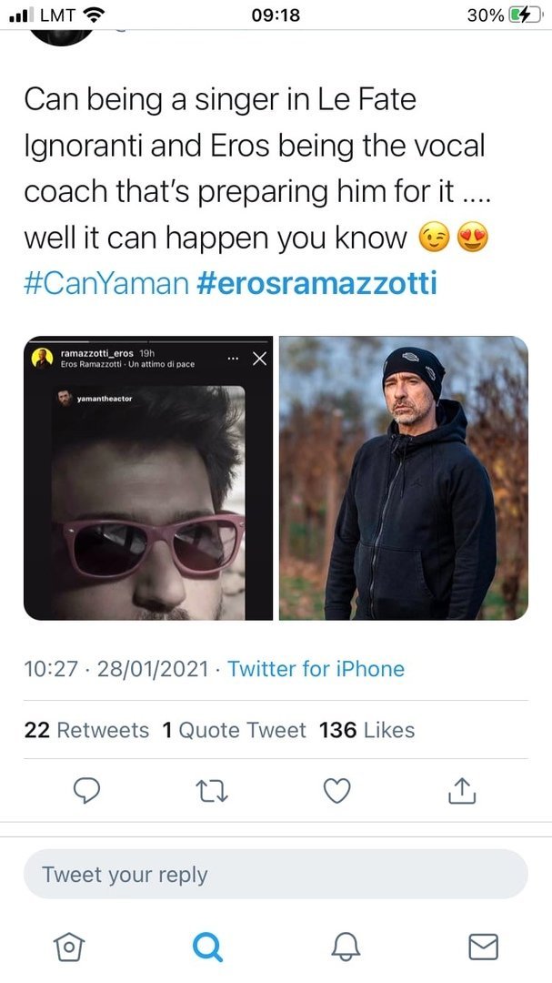Like the tweet with heart icon
The width and height of the screenshot is (552, 983).
(x=336, y=792)
